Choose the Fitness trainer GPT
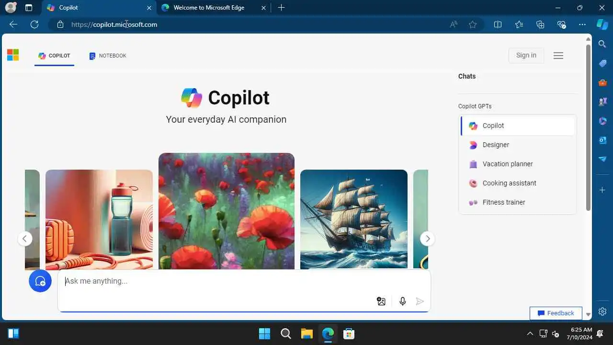613x345 pixels. tap(518, 202)
